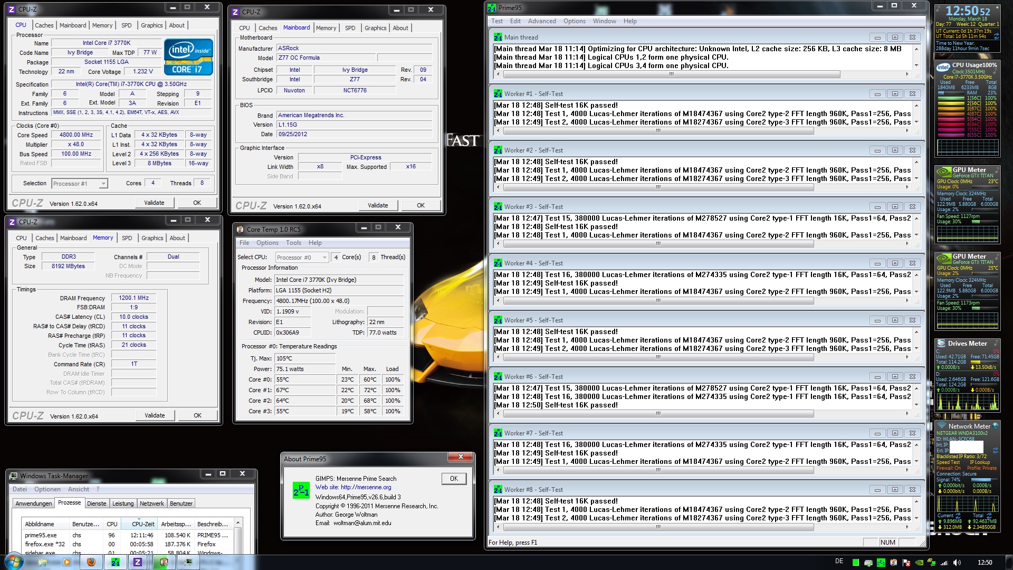Restore the Main thread child window
The image size is (1013, 570).
pos(895,37)
